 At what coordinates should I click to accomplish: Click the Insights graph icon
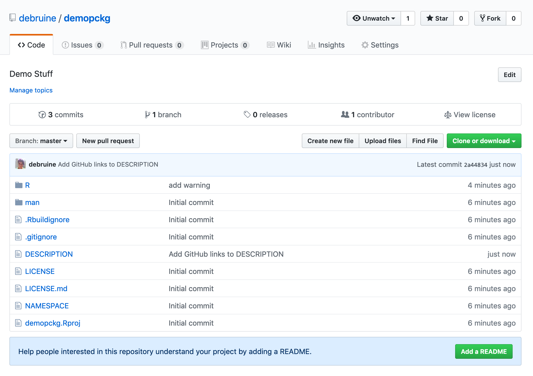click(x=312, y=45)
